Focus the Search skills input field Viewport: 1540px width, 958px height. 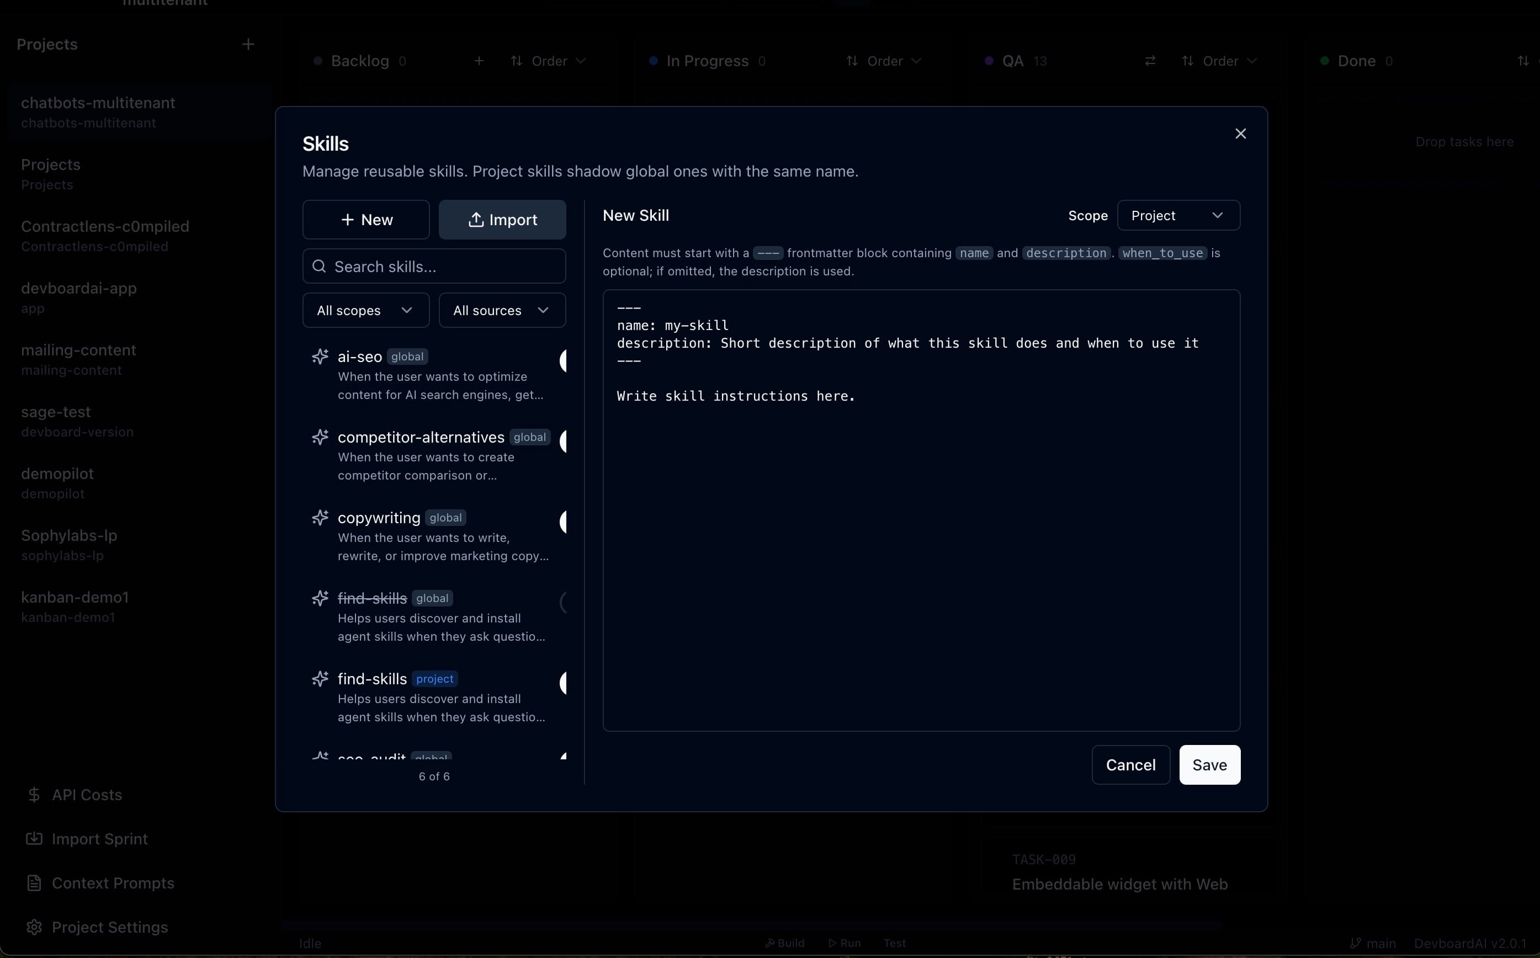pyautogui.click(x=434, y=266)
